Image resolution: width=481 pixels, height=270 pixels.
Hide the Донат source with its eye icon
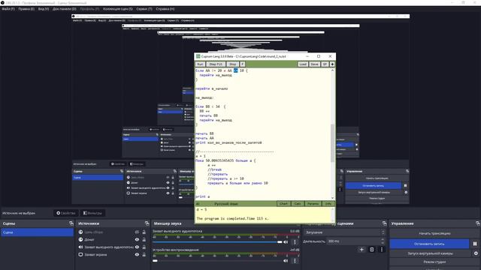pos(137,239)
